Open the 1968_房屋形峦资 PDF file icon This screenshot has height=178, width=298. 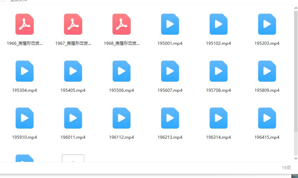122,24
